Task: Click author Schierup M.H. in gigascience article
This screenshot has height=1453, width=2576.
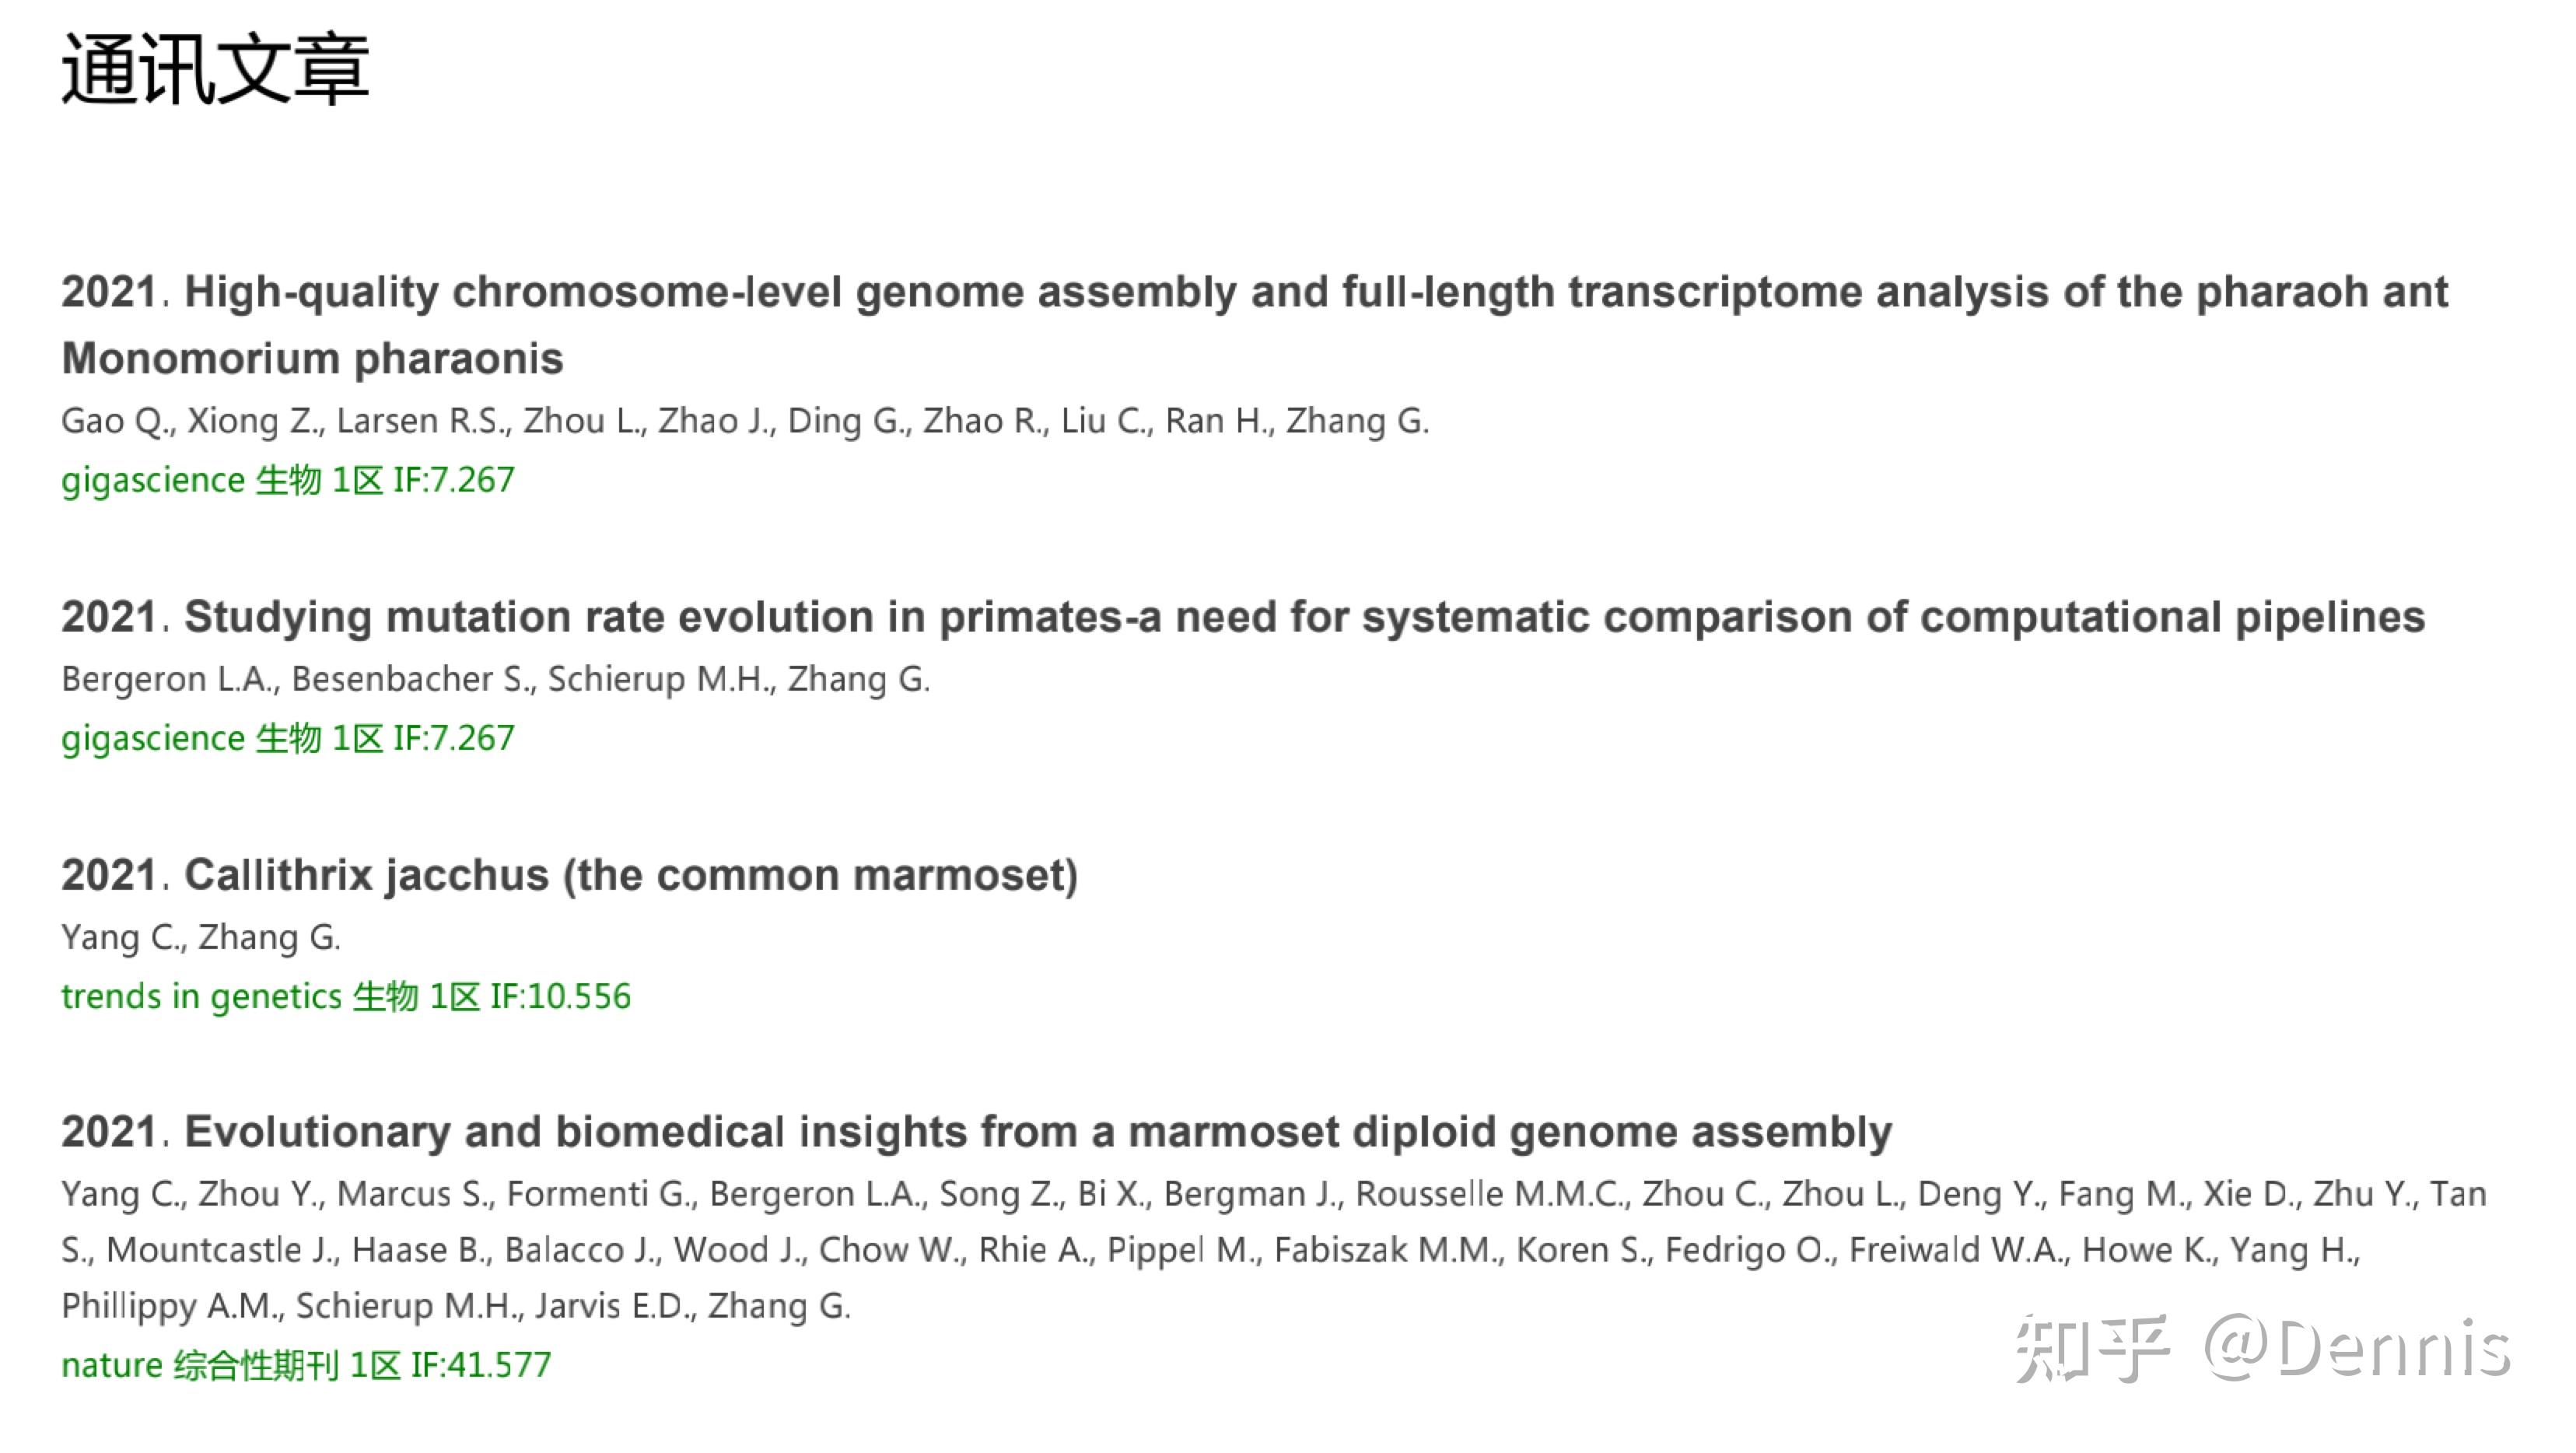Action: pos(662,679)
